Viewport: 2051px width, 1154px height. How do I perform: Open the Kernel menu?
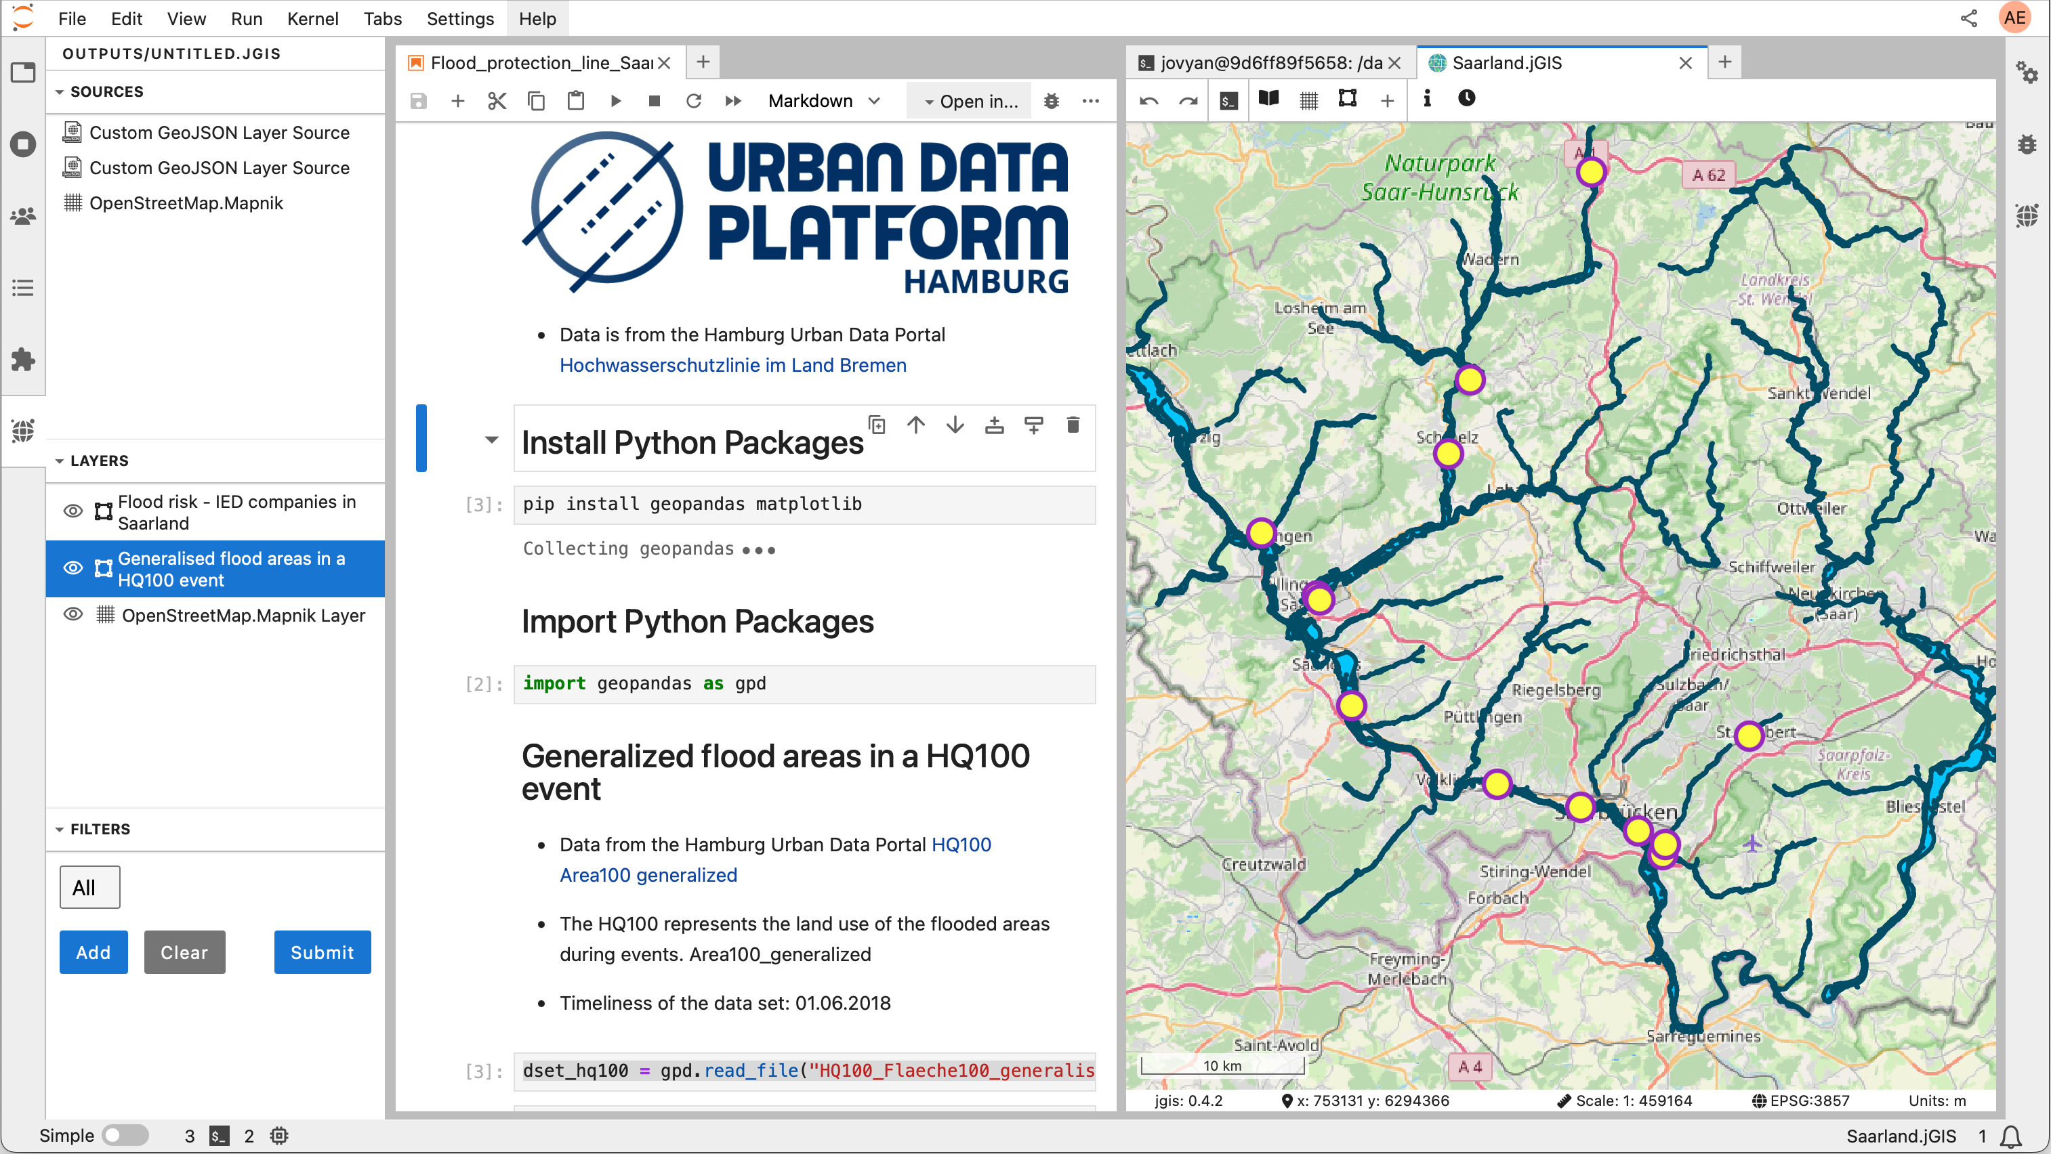(x=312, y=18)
